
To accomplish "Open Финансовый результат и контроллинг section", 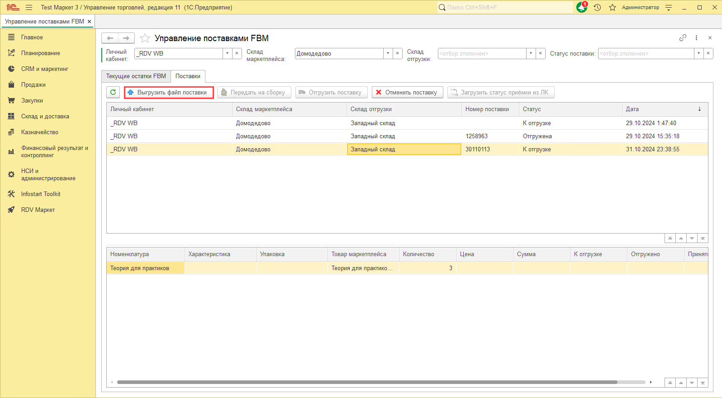I will click(x=55, y=152).
